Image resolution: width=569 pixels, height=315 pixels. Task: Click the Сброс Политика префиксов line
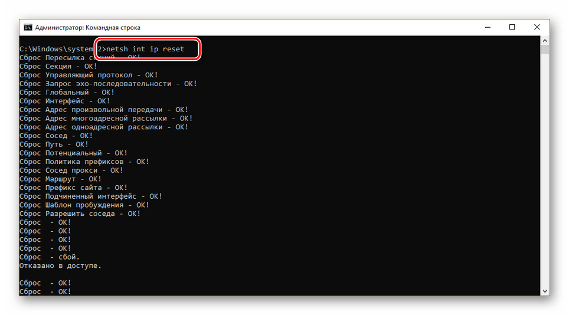(x=84, y=162)
